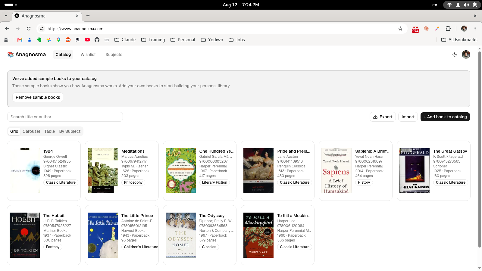The image size is (482, 271).
Task: Open the Evernote elephant bookmark
Action: point(39,40)
